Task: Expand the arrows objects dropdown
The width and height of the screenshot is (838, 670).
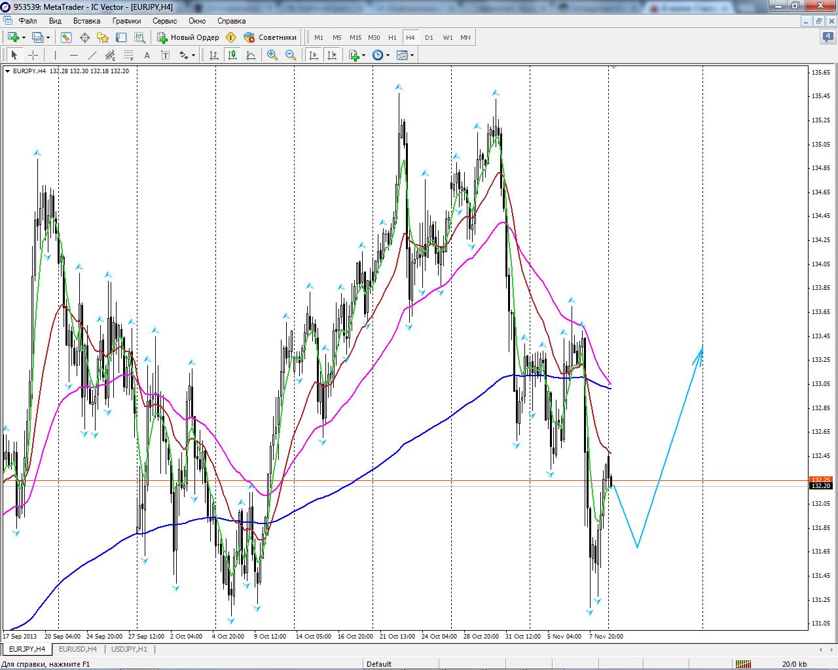Action: 193,56
